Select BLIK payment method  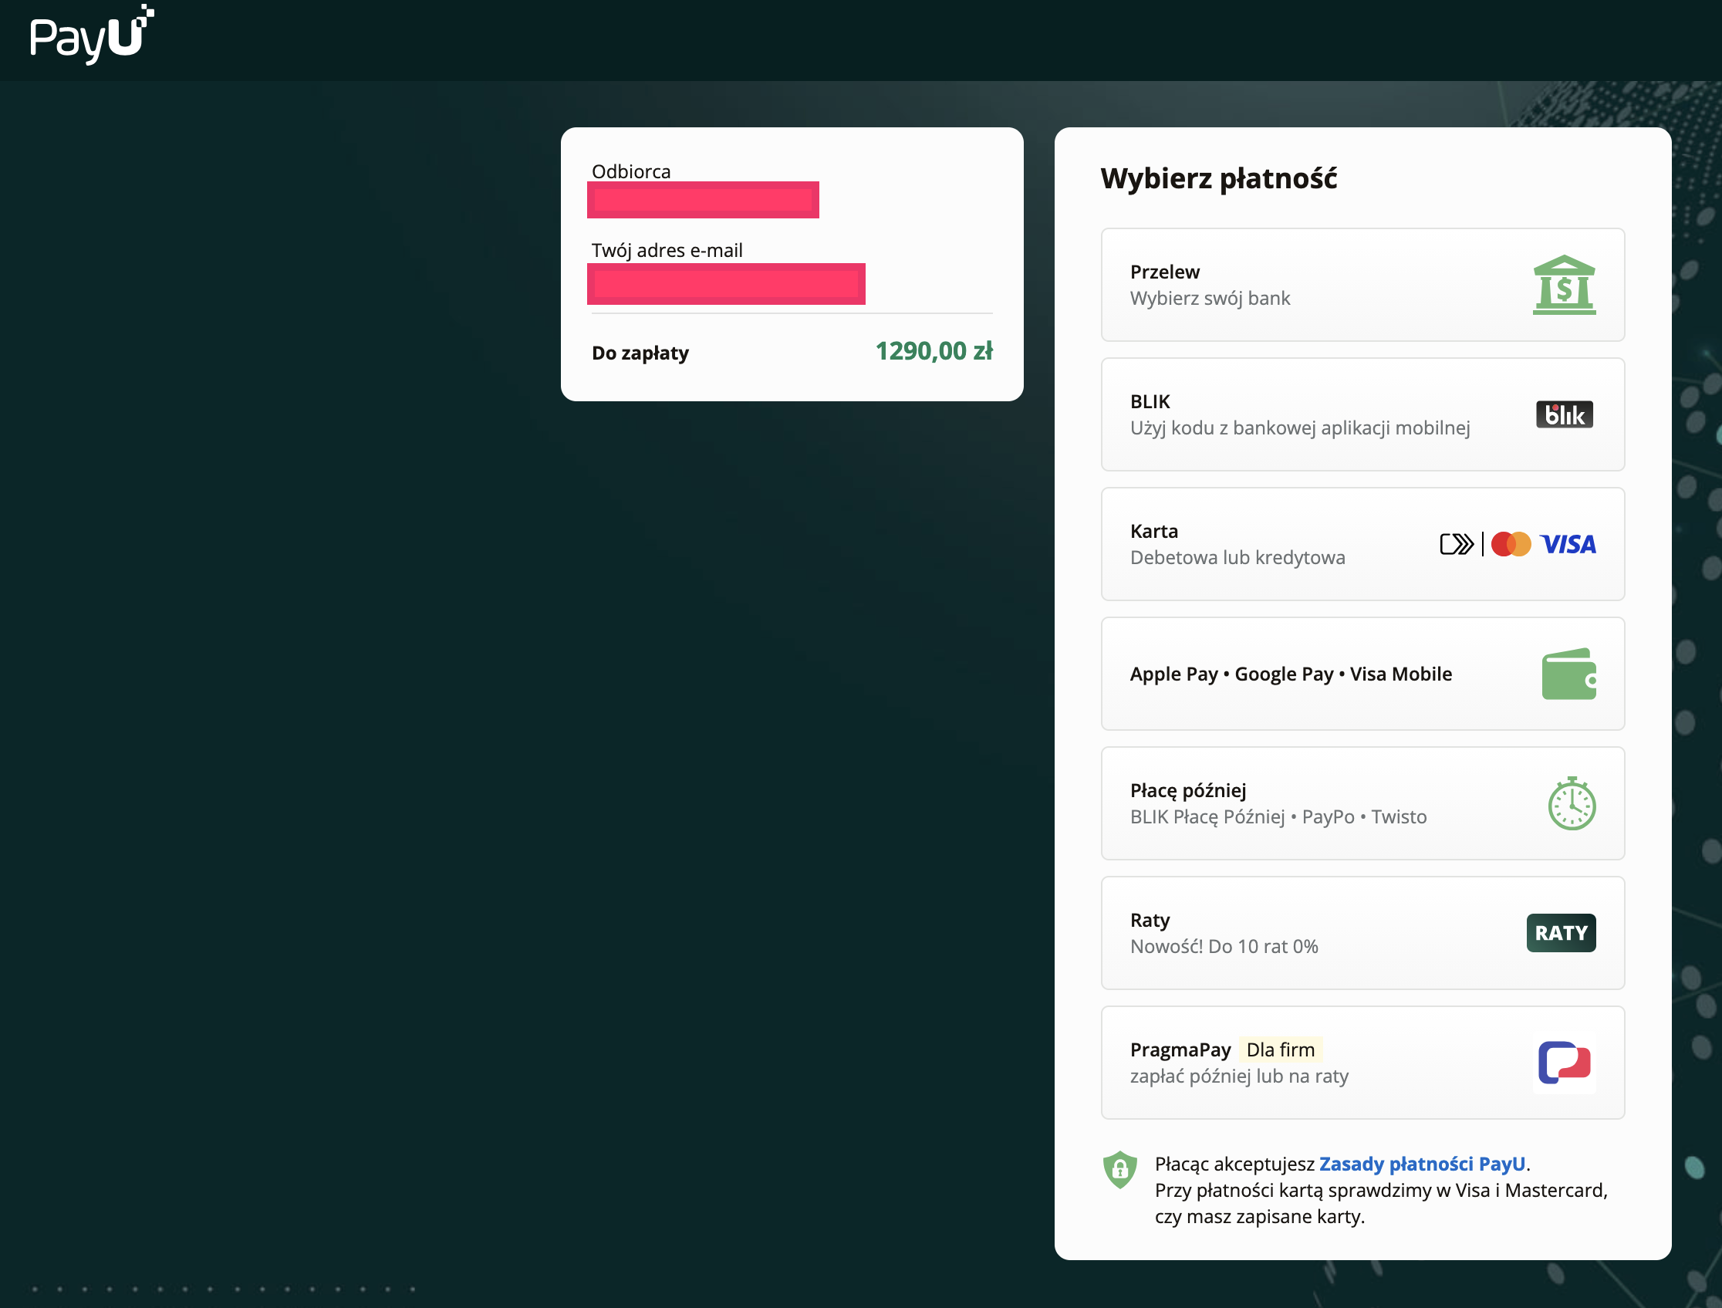click(x=1362, y=414)
